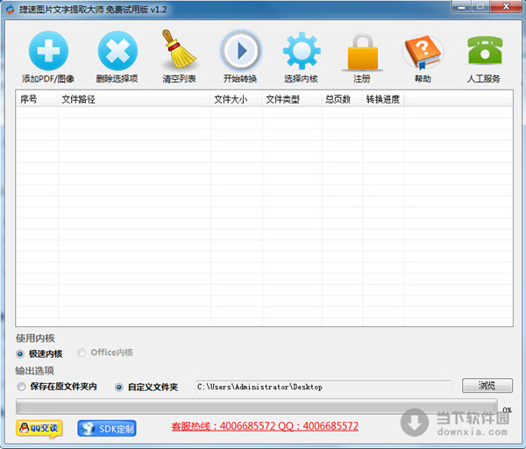Click the QQ交谈 chat button

[39, 428]
